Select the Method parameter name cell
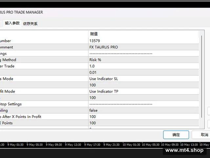The image size is (210, 158). (x=44, y=60)
